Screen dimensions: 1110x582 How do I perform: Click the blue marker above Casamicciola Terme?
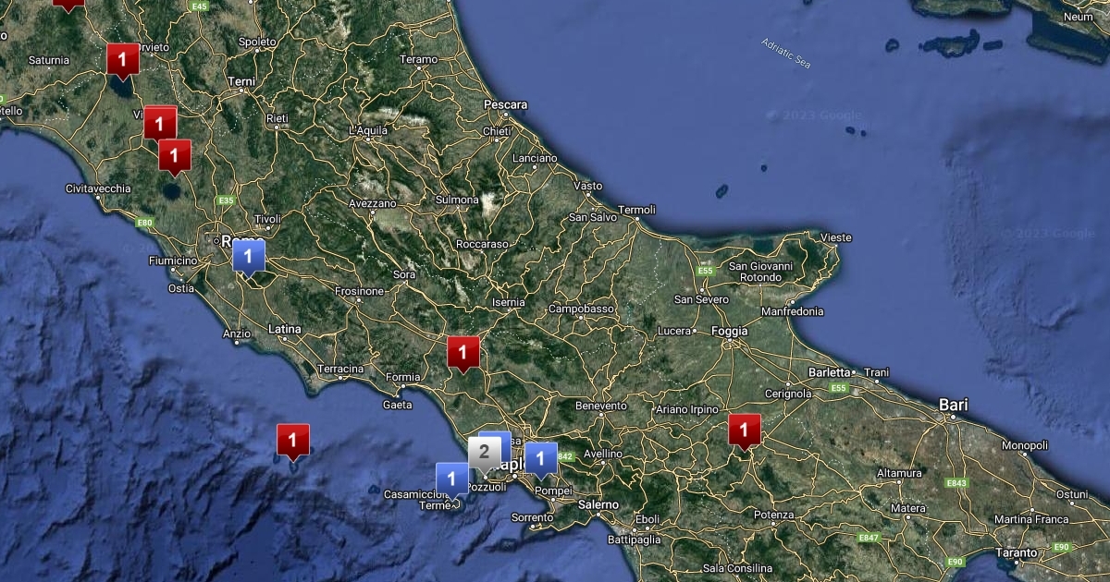pos(451,479)
